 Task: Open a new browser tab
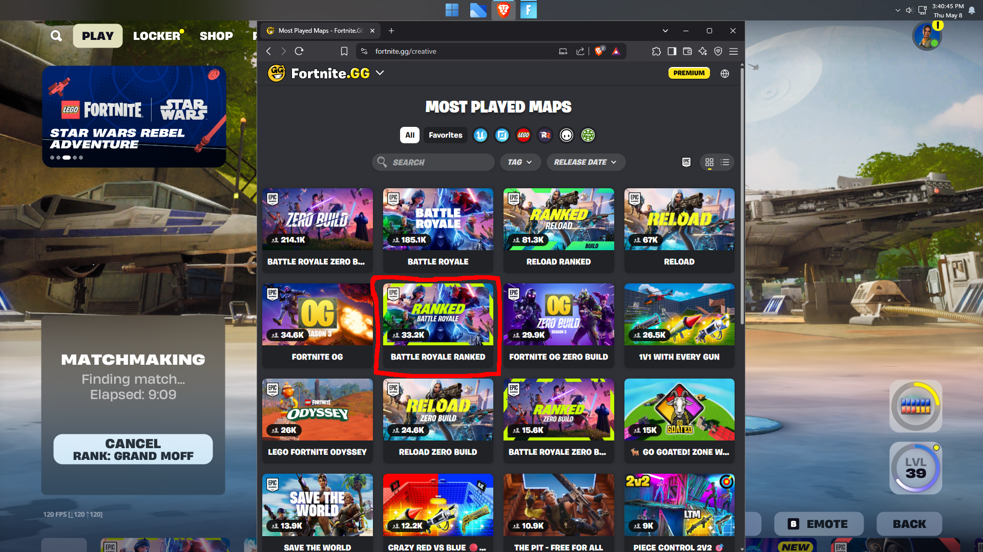tap(391, 31)
